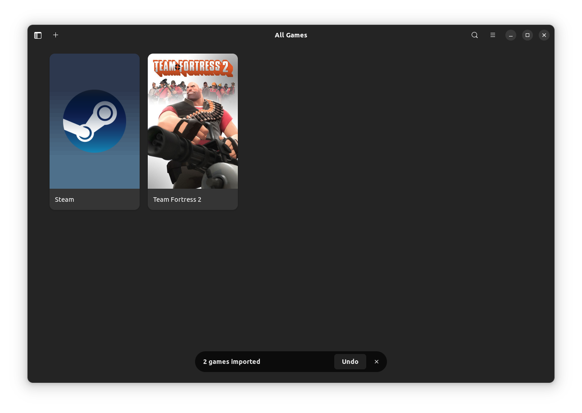Click the plus icon to add a game
This screenshot has width=582, height=413.
[55, 35]
